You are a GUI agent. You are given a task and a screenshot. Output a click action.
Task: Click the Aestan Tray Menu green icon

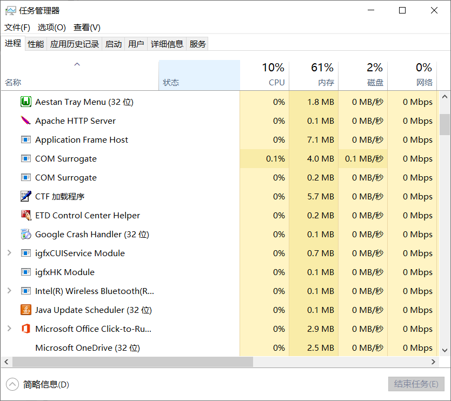[26, 102]
